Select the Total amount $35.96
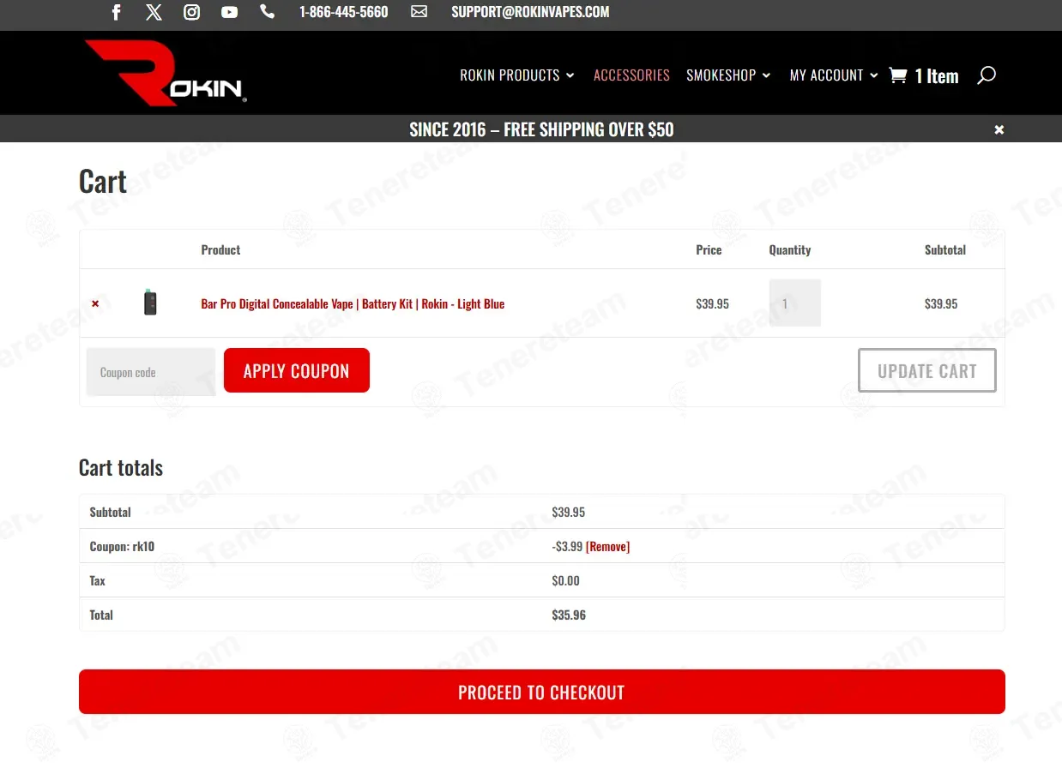Screen dimensions: 1062x768 (x=569, y=615)
